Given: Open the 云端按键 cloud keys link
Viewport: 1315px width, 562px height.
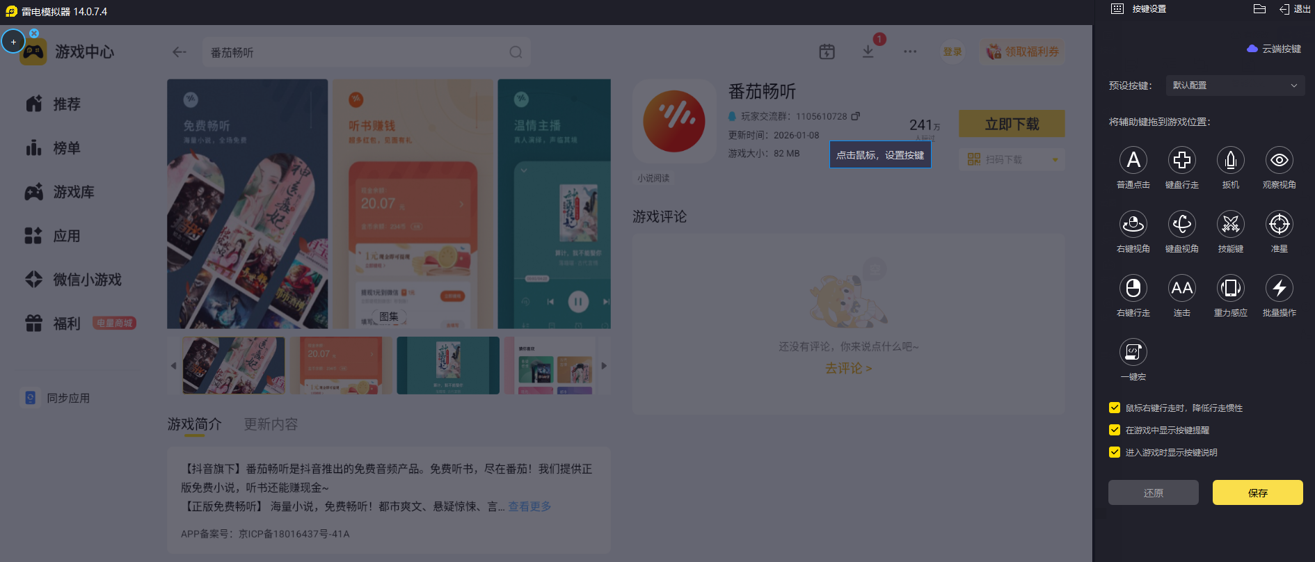Looking at the screenshot, I should [x=1274, y=49].
